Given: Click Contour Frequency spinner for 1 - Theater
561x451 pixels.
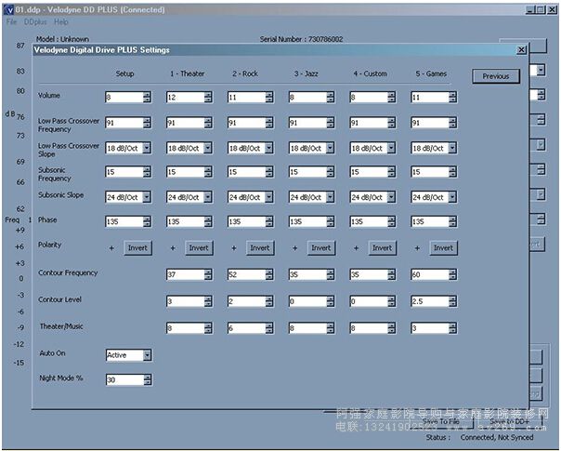Looking at the screenshot, I should pyautogui.click(x=208, y=274).
